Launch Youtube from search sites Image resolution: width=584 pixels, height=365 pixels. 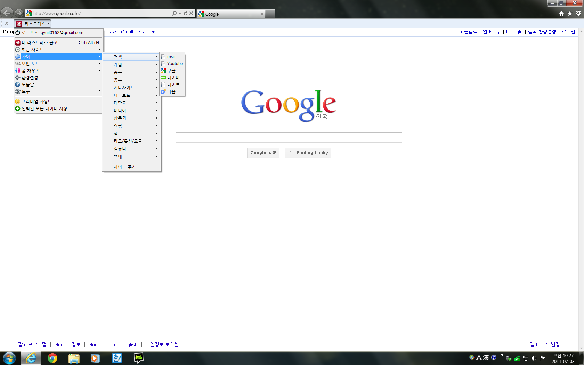pos(172,63)
